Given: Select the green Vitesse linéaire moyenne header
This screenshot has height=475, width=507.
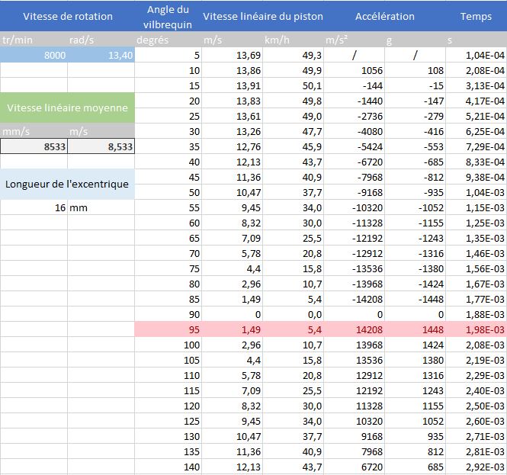Looking at the screenshot, I should pos(67,108).
